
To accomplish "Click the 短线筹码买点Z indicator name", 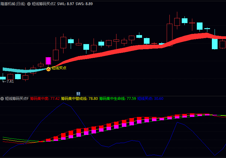I will point(44,4).
